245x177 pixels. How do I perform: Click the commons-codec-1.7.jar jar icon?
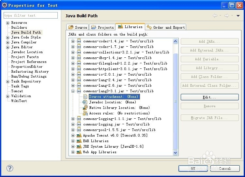(79, 47)
